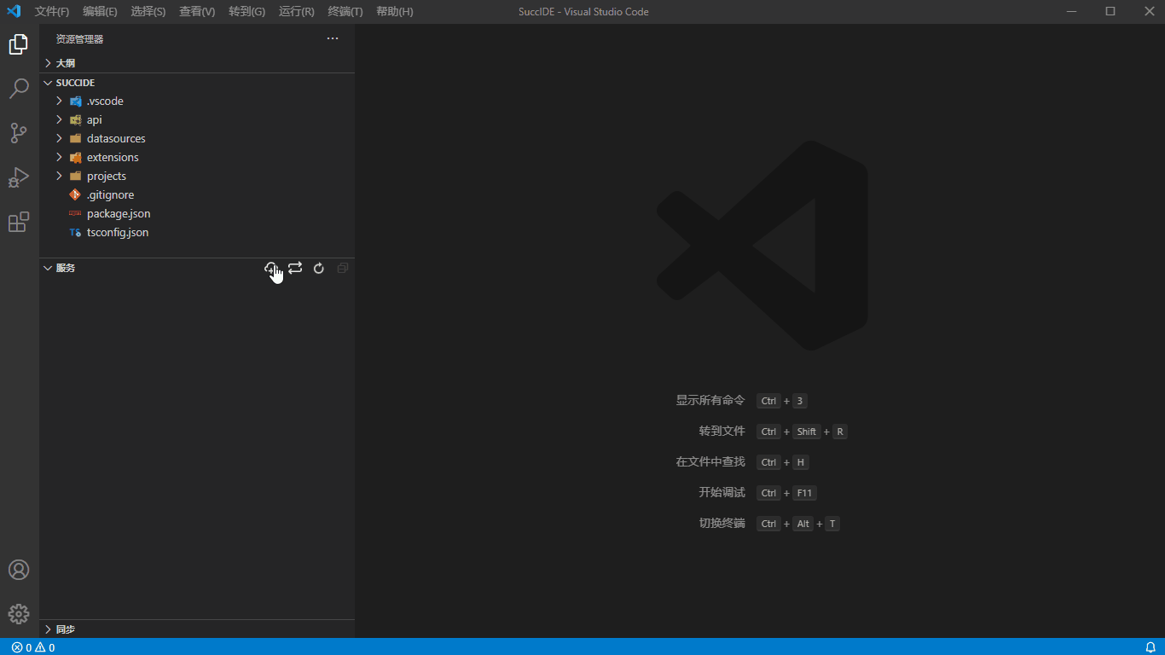Click the 资源管理器 panel title
Viewport: 1165px width, 655px height.
[x=79, y=39]
